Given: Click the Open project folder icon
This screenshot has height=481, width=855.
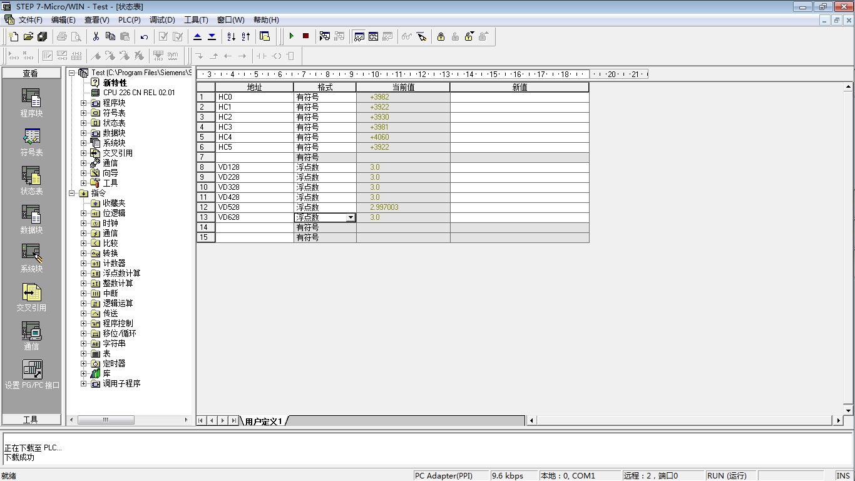Looking at the screenshot, I should [x=28, y=36].
